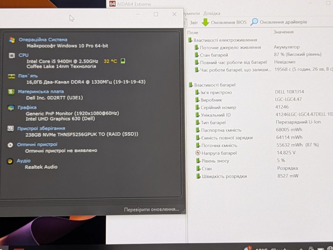Viewport: 333px width, 250px height.
Task: Click the optical disc icon
Action: pyautogui.click(x=10, y=145)
